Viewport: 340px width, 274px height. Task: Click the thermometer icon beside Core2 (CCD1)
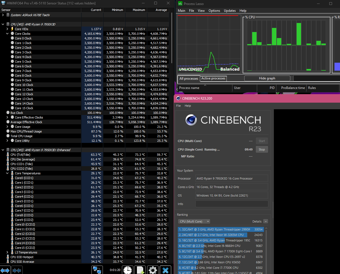12,187
